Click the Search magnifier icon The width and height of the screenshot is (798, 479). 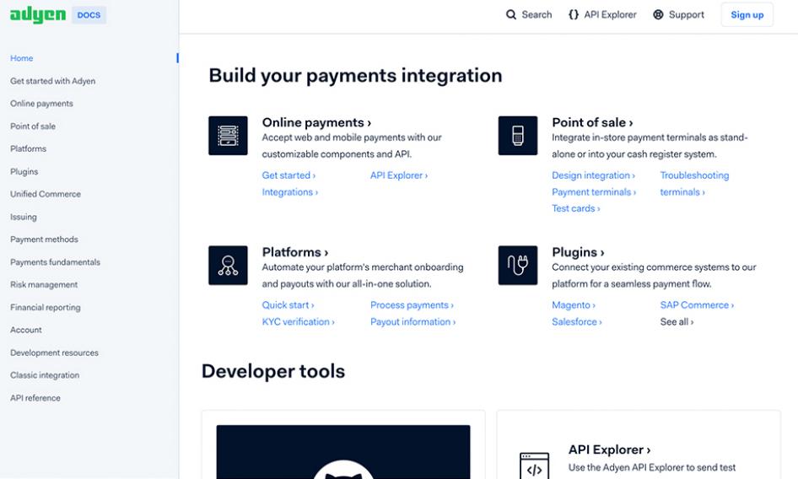pyautogui.click(x=511, y=15)
